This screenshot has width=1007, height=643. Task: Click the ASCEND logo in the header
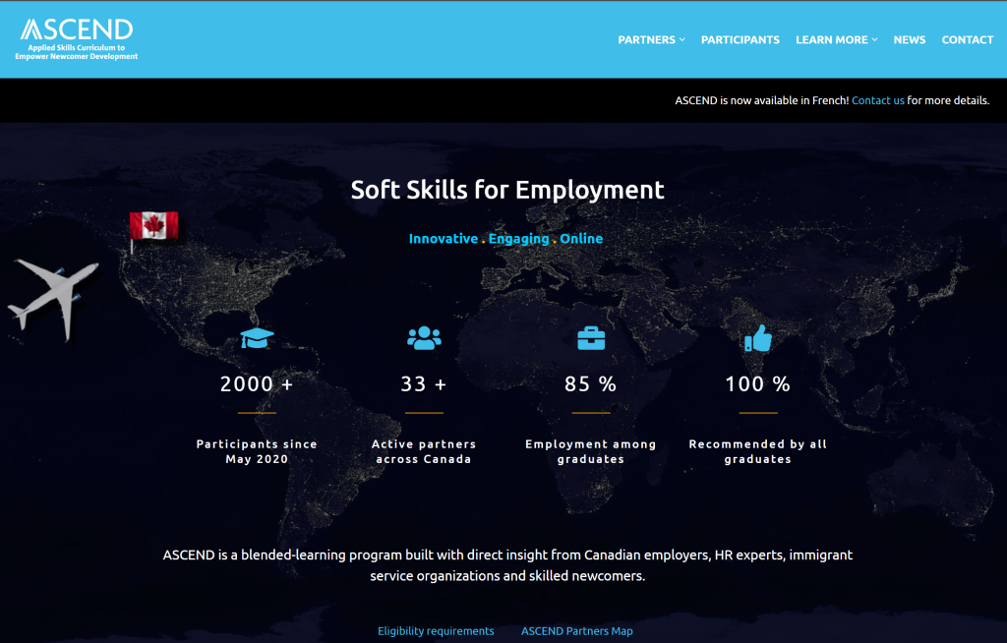(77, 38)
